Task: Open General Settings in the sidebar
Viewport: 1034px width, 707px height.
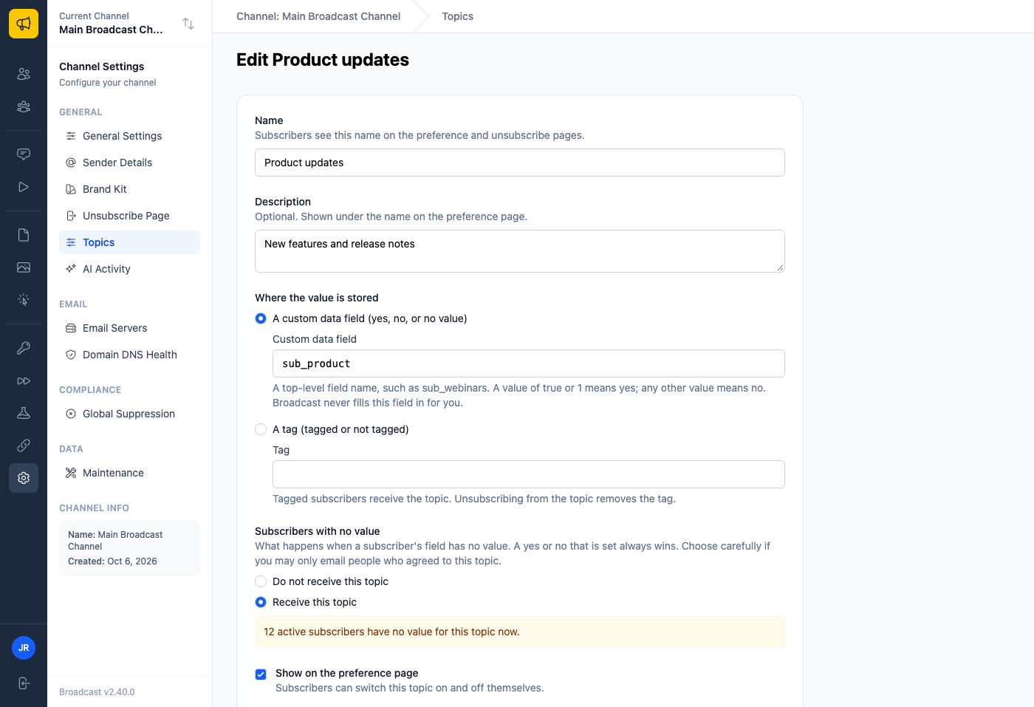Action: coord(129,136)
